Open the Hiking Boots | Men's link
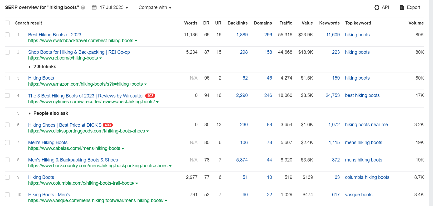The image size is (433, 206). tap(49, 195)
